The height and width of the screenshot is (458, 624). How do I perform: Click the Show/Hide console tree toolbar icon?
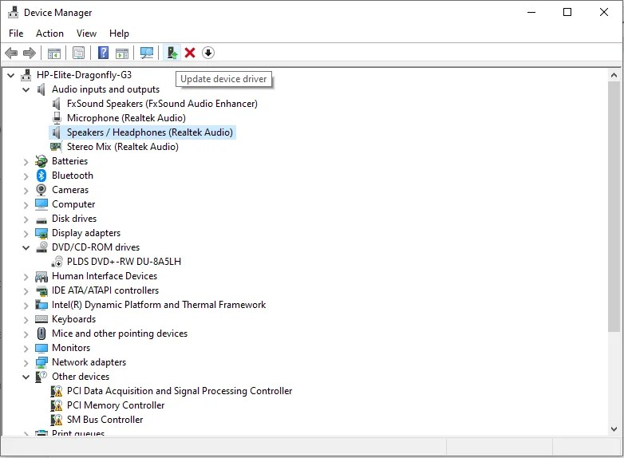click(54, 53)
